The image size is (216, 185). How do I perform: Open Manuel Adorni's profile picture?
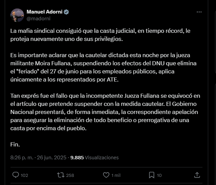click(17, 15)
